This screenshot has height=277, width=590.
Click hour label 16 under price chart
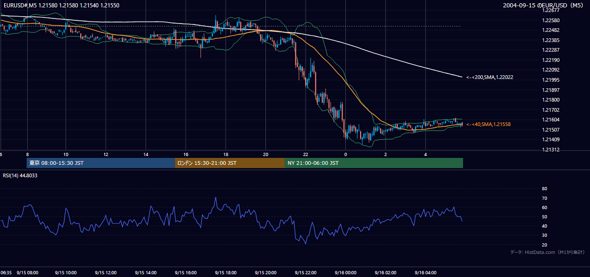coord(186,154)
